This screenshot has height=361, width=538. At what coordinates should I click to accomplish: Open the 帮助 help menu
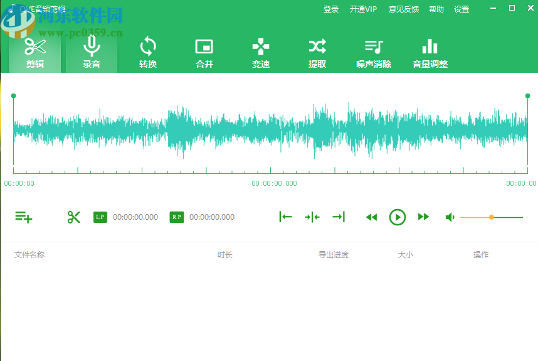point(436,9)
